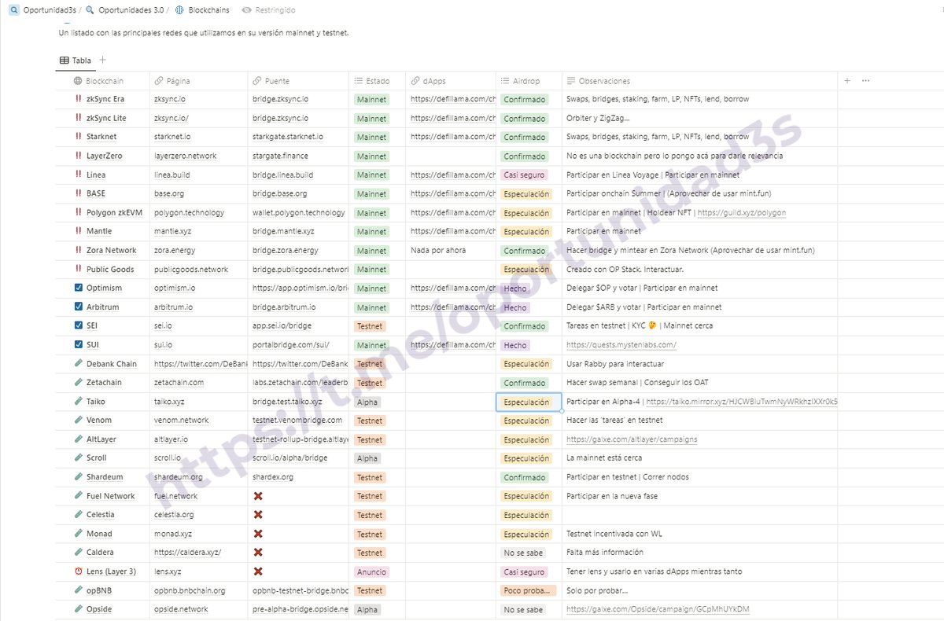Open the taiko.mirror.xyz link in Taiko row
This screenshot has width=944, height=621.
(742, 402)
